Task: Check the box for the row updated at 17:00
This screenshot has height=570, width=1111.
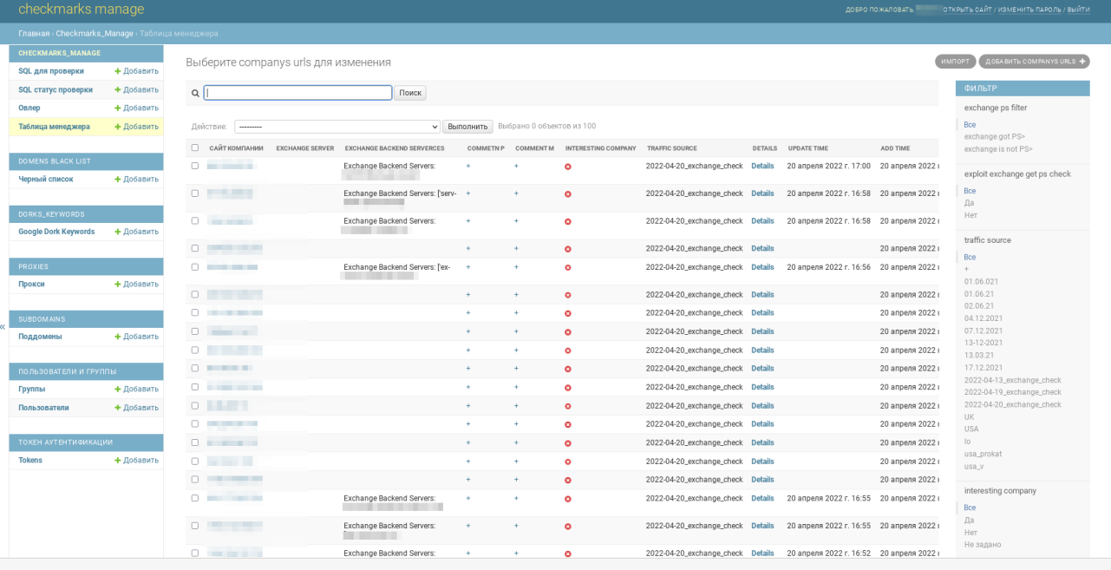Action: point(195,166)
